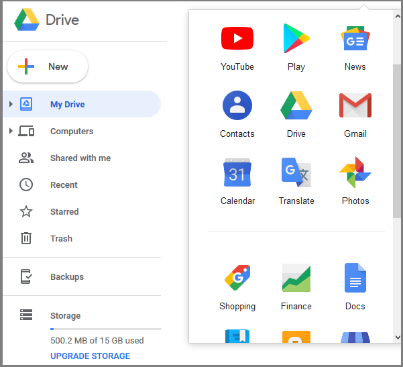The image size is (403, 367).
Task: Open the blue bookmark app icon
Action: click(237, 336)
